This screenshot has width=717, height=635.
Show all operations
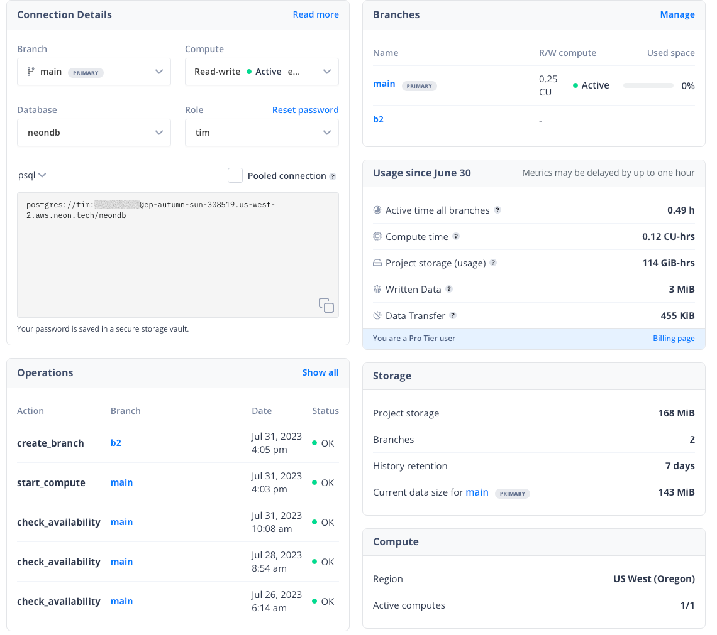[320, 372]
